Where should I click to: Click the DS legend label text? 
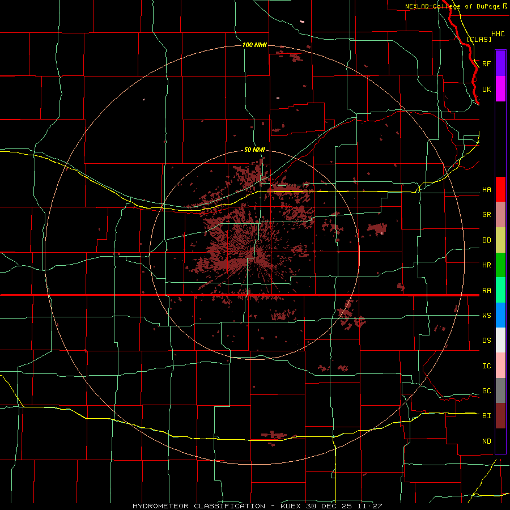(487, 341)
